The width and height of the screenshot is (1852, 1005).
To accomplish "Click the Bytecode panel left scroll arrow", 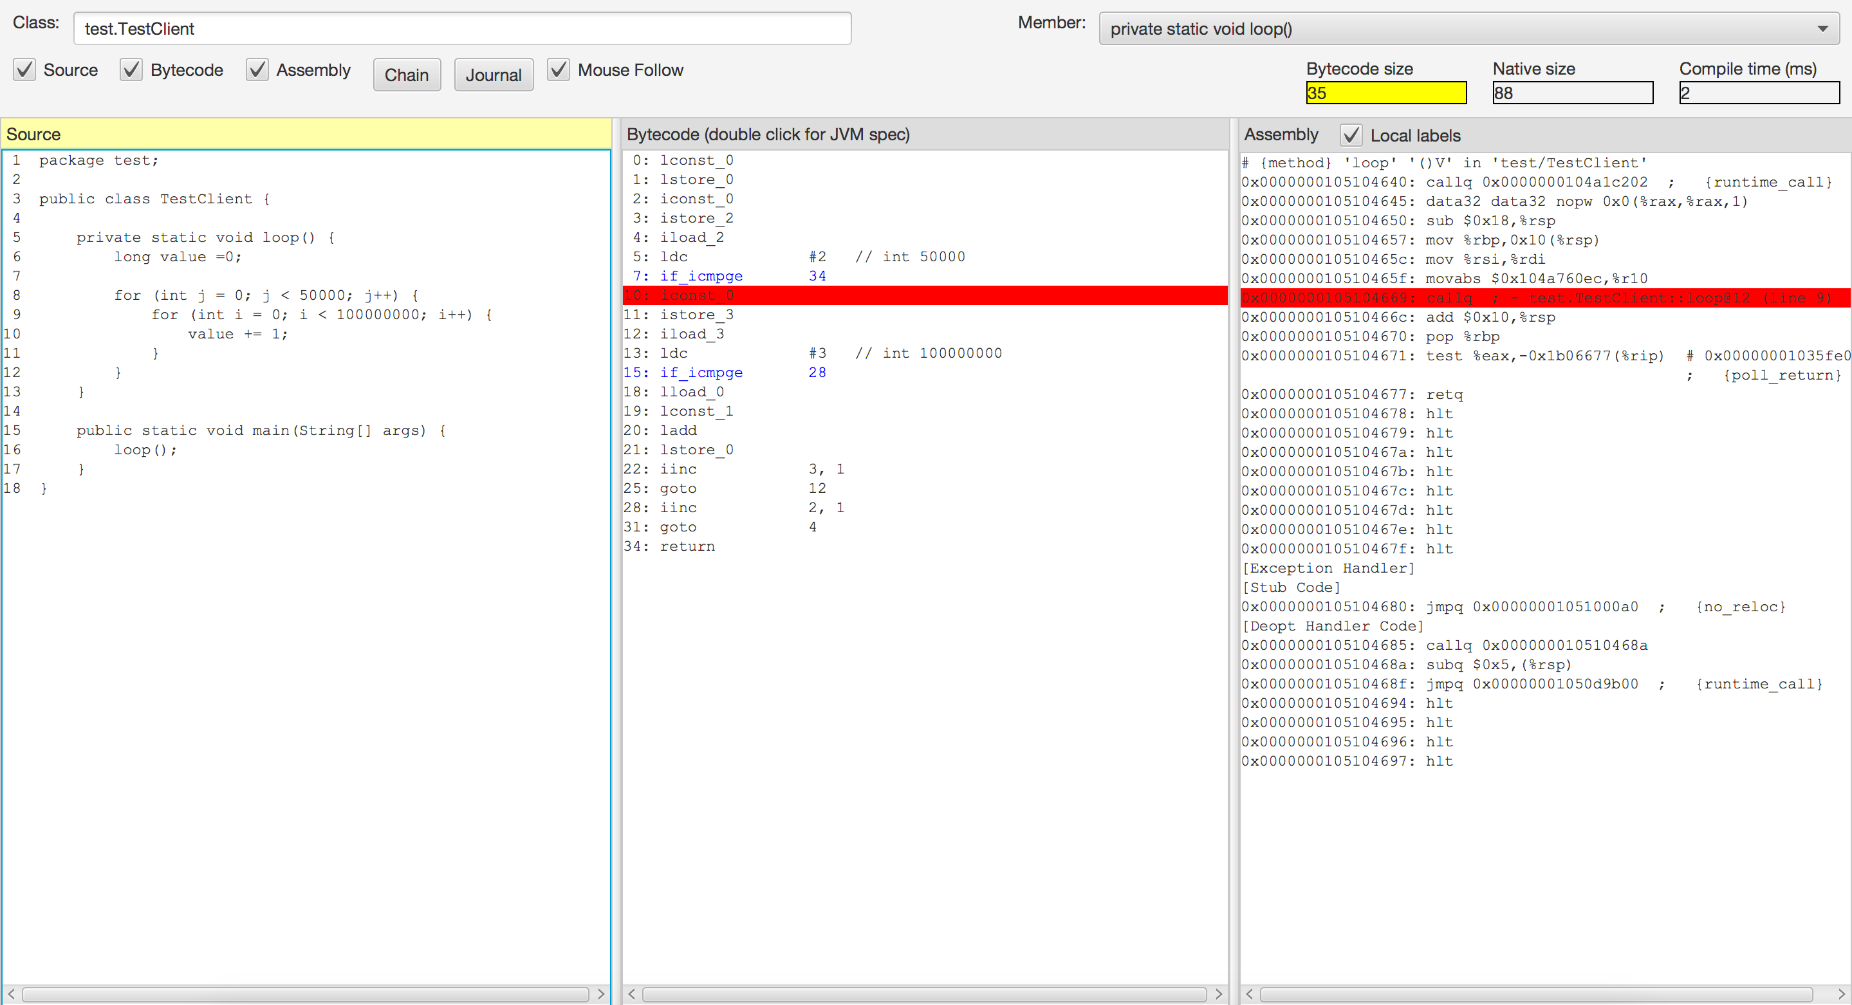I will [631, 994].
